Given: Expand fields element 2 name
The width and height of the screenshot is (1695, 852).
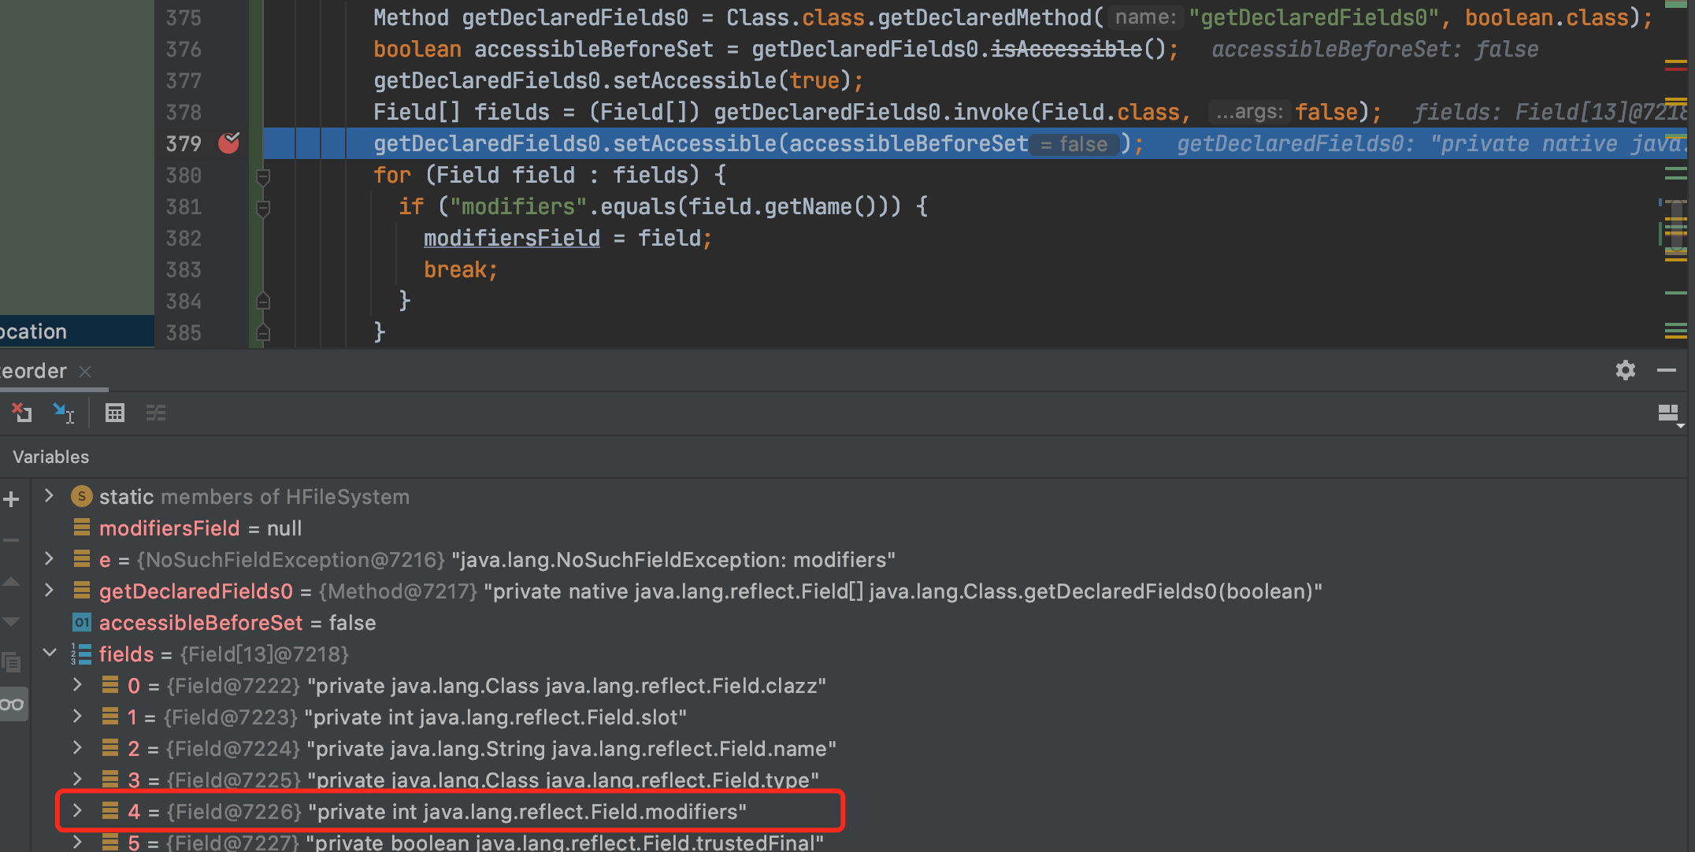Looking at the screenshot, I should (77, 748).
